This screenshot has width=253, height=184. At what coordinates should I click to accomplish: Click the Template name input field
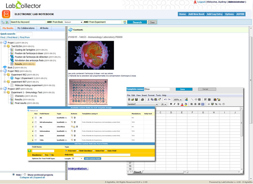[x=157, y=89]
